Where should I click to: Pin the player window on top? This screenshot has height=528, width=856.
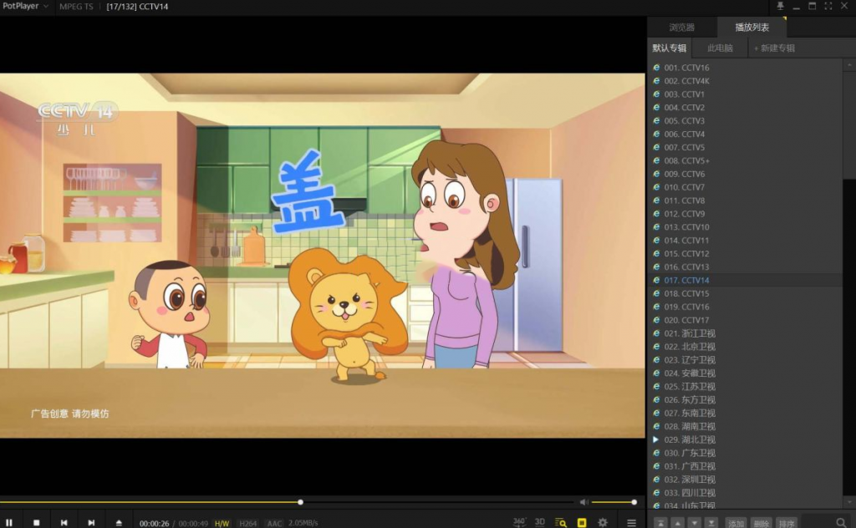779,7
